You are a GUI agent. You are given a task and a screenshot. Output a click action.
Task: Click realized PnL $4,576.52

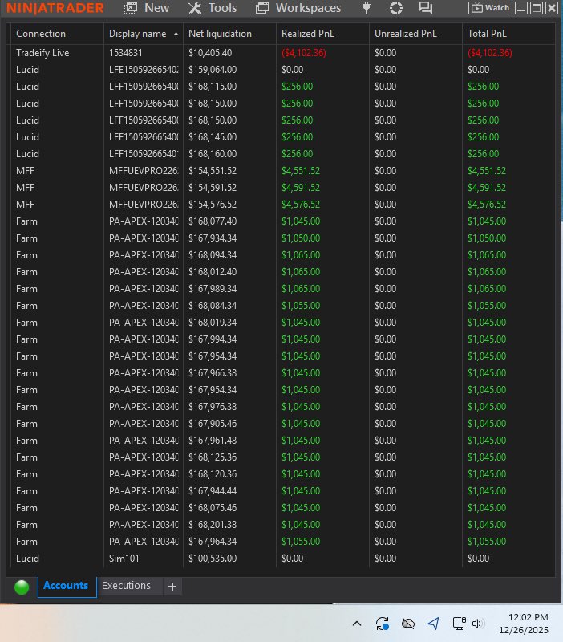pyautogui.click(x=301, y=205)
